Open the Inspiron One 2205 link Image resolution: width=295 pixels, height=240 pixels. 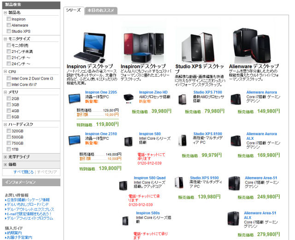(x=101, y=92)
